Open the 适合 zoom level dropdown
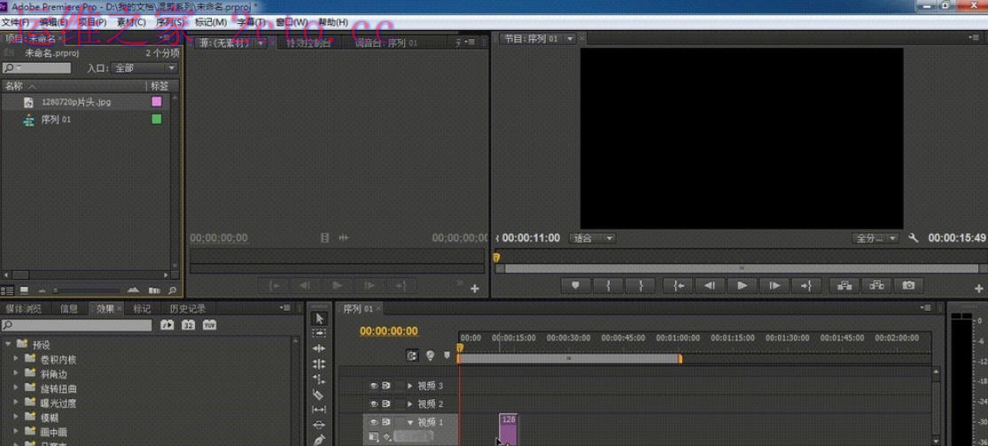This screenshot has width=988, height=446. coord(592,238)
